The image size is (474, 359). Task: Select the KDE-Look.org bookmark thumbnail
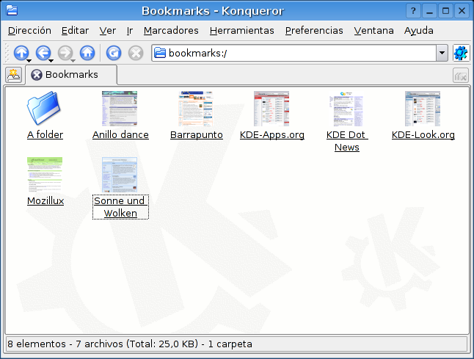(423, 108)
